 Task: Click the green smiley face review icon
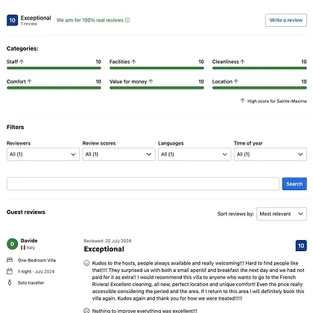coord(86,263)
